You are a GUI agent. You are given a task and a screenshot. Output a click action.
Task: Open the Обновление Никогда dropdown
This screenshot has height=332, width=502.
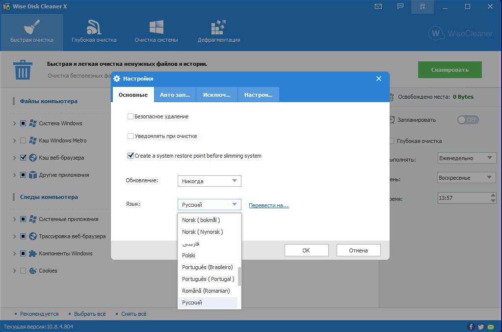(210, 181)
